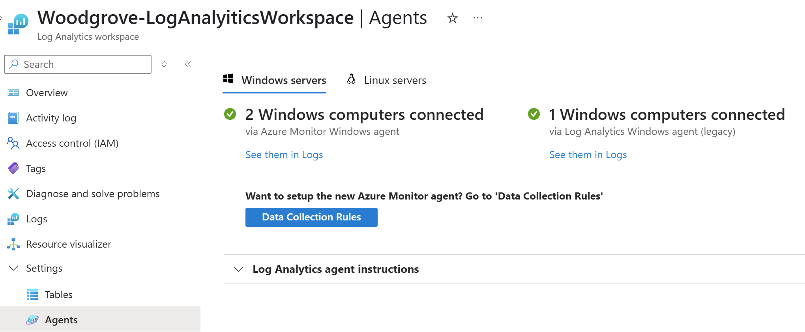Image resolution: width=805 pixels, height=332 pixels.
Task: Favorite the workspace with the star icon
Action: (x=452, y=18)
